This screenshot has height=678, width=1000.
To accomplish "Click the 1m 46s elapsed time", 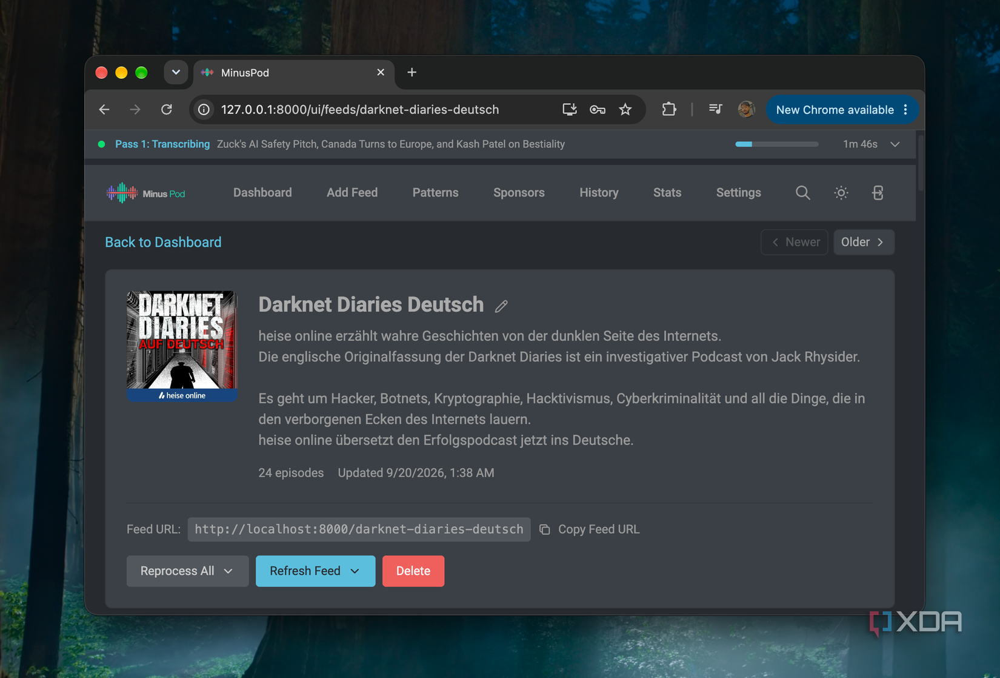I will [x=860, y=144].
